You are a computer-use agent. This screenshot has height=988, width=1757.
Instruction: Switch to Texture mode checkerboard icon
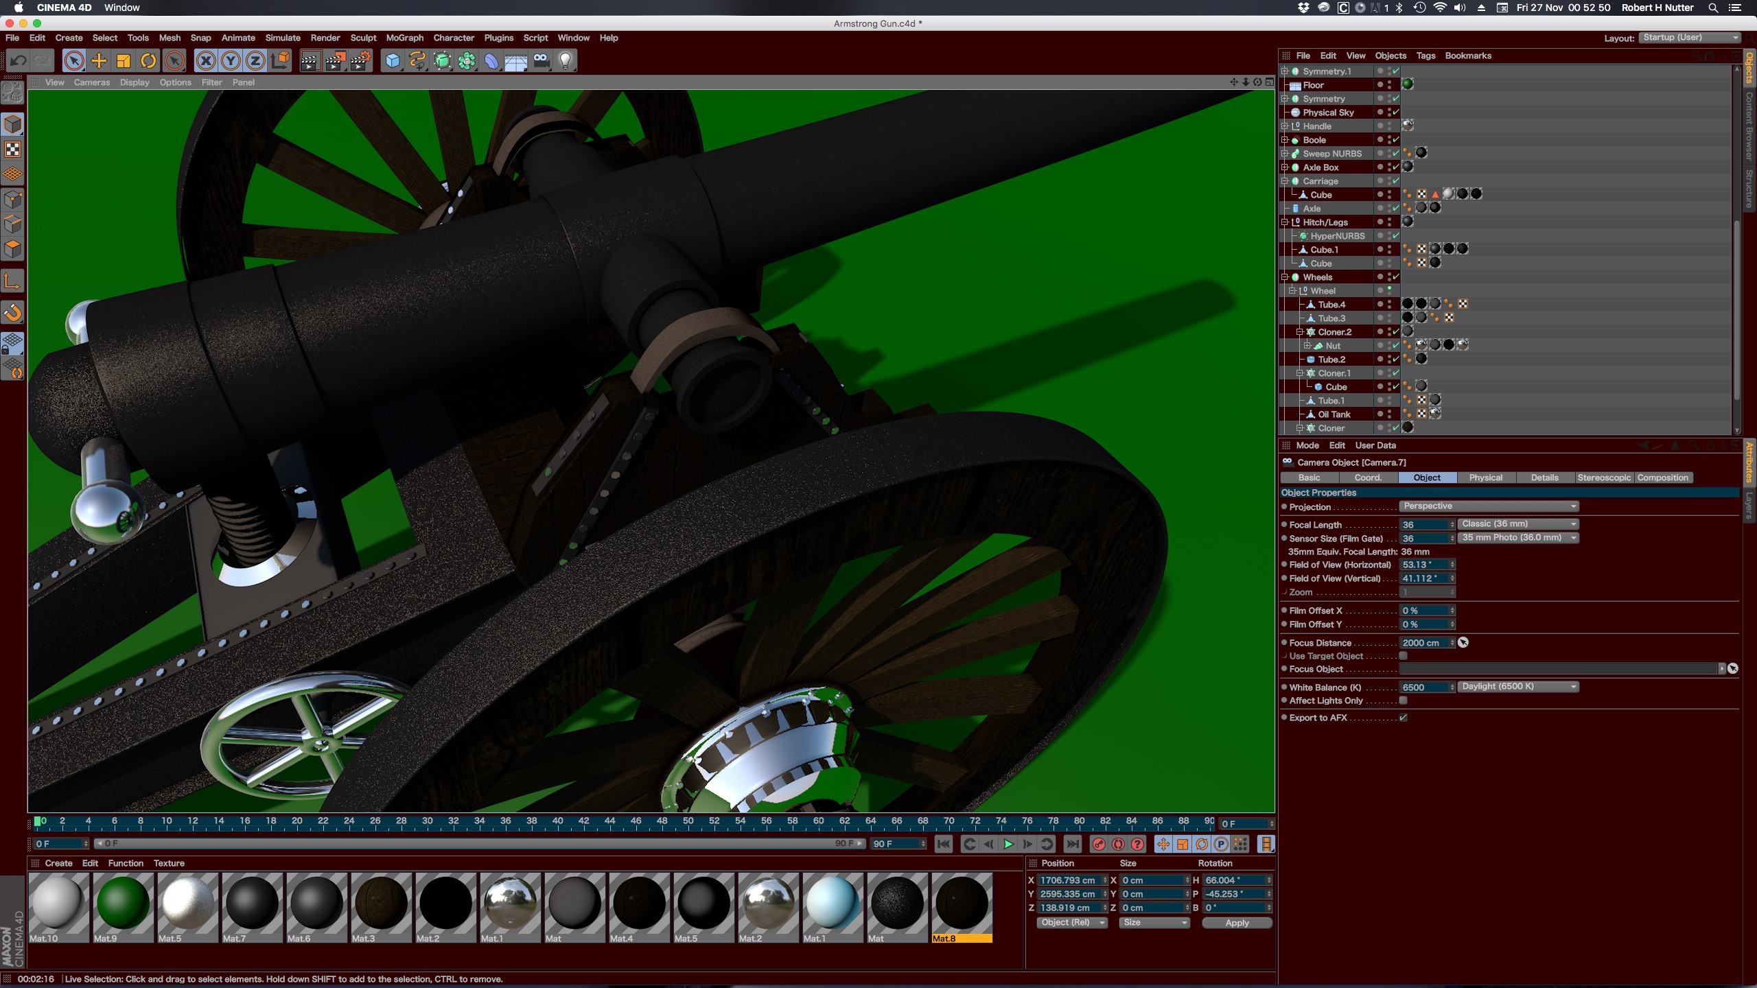tap(13, 150)
